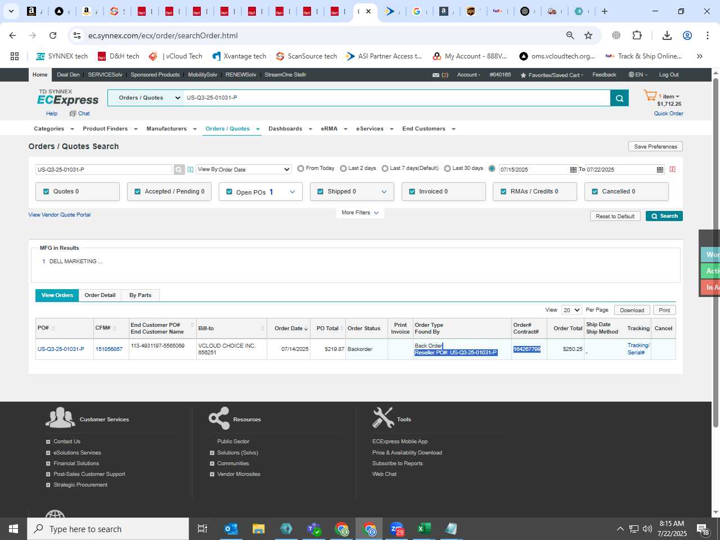Screen dimensions: 720x540
Task: Click the Chat icon link
Action: coord(80,114)
